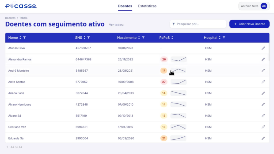Sort table by Hospital

(220, 38)
